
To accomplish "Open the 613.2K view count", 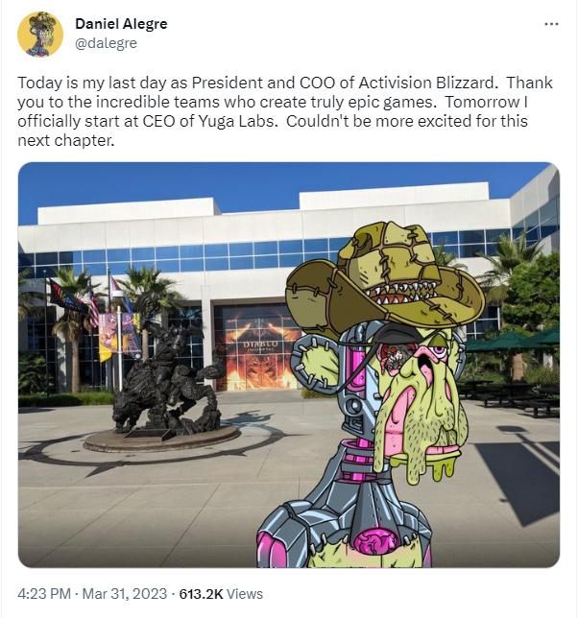I will (201, 594).
